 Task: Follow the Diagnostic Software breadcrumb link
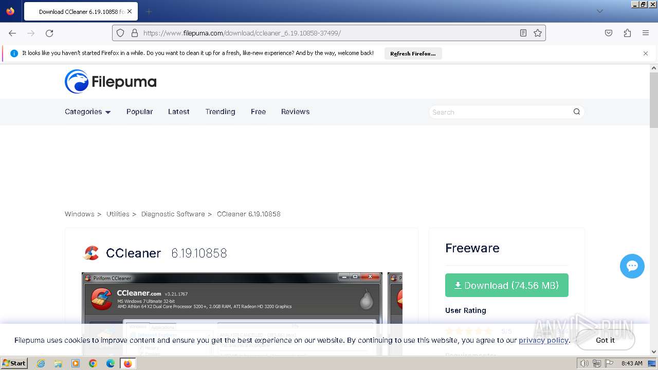pos(173,214)
